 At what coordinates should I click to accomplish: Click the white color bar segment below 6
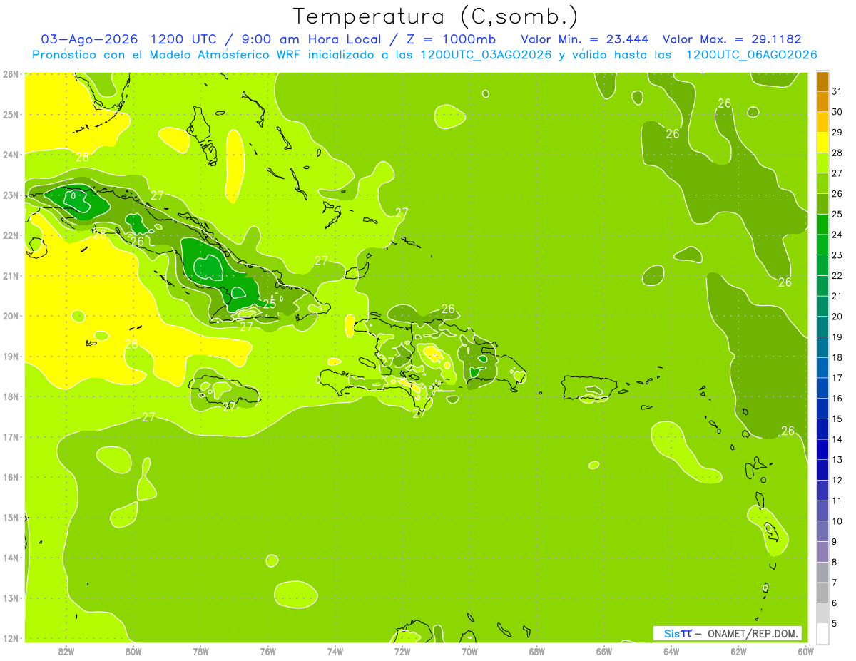coord(822,632)
